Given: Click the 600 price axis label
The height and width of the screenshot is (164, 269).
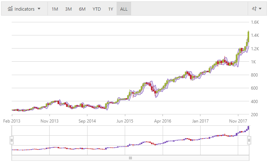Looking at the screenshot, I should (x=254, y=88).
